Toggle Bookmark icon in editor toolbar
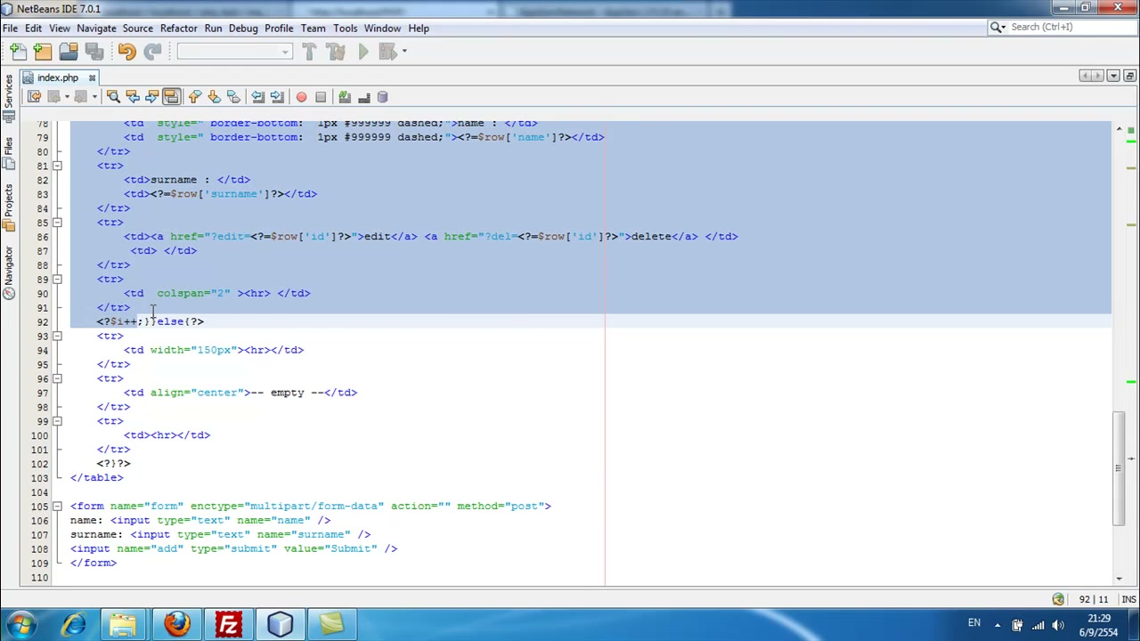The height and width of the screenshot is (641, 1140). click(233, 97)
